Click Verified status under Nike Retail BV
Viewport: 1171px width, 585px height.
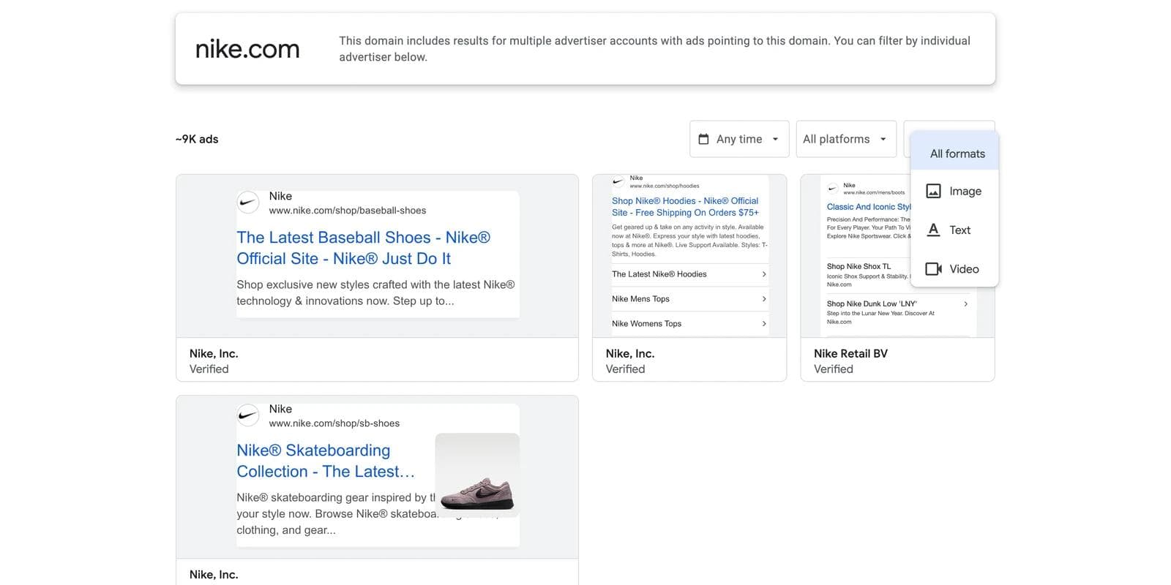tap(834, 369)
